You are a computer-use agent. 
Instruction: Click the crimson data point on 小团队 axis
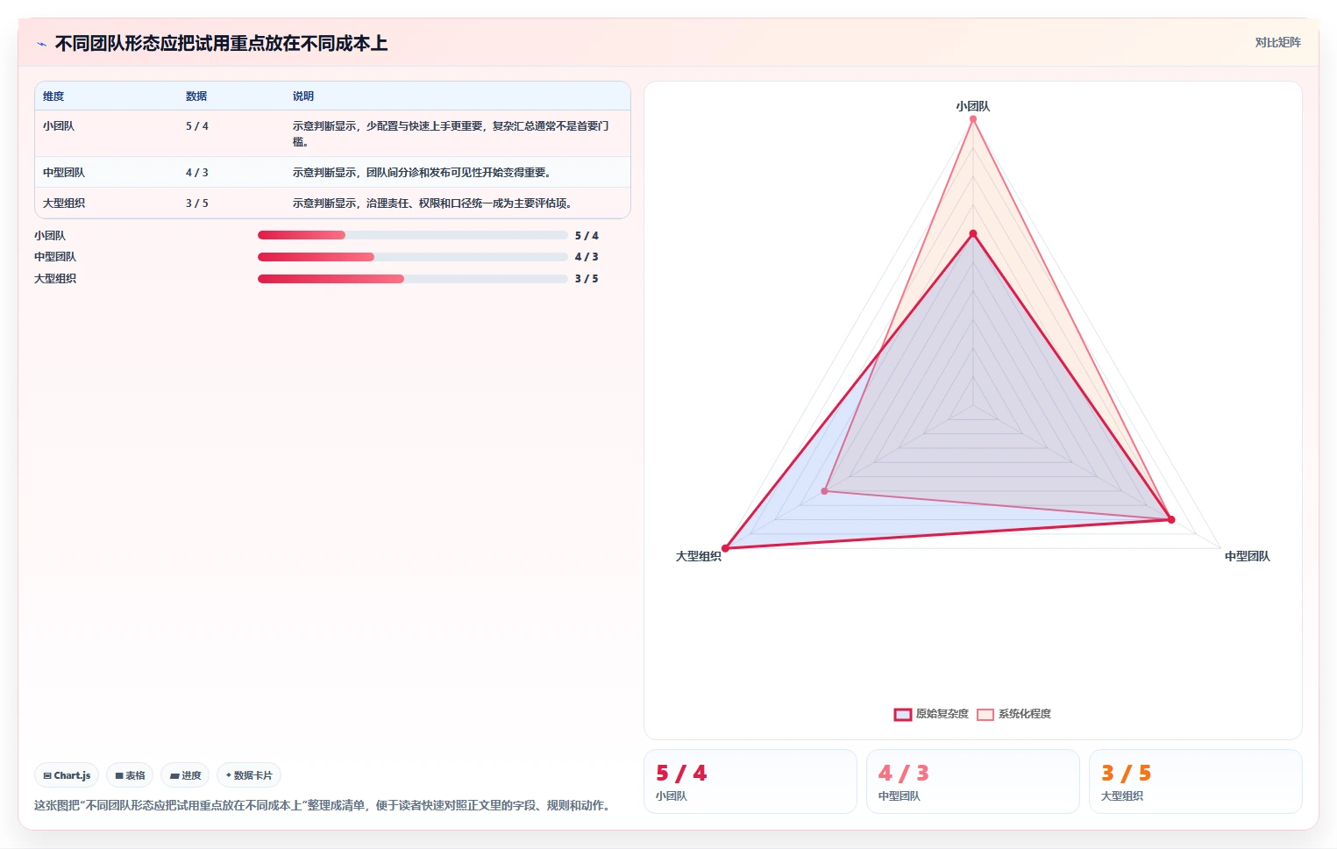[973, 233]
